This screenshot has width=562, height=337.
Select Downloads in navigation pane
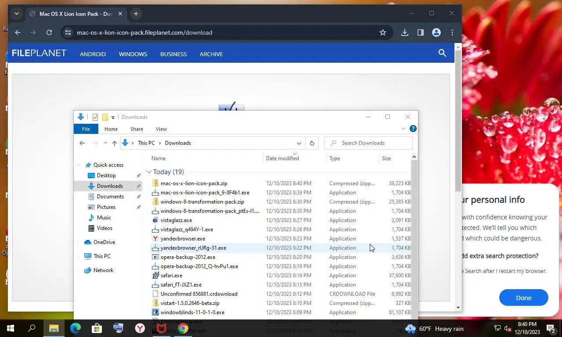(110, 186)
